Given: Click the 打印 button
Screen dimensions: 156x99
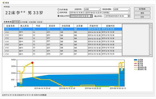Looking at the screenshot, I should coord(142,17).
